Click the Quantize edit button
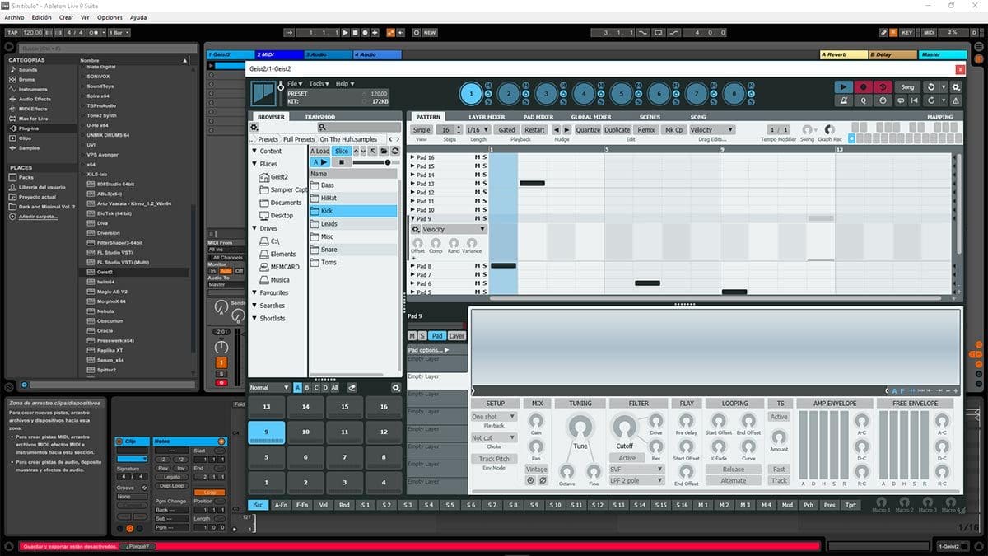988x556 pixels. pyautogui.click(x=588, y=130)
